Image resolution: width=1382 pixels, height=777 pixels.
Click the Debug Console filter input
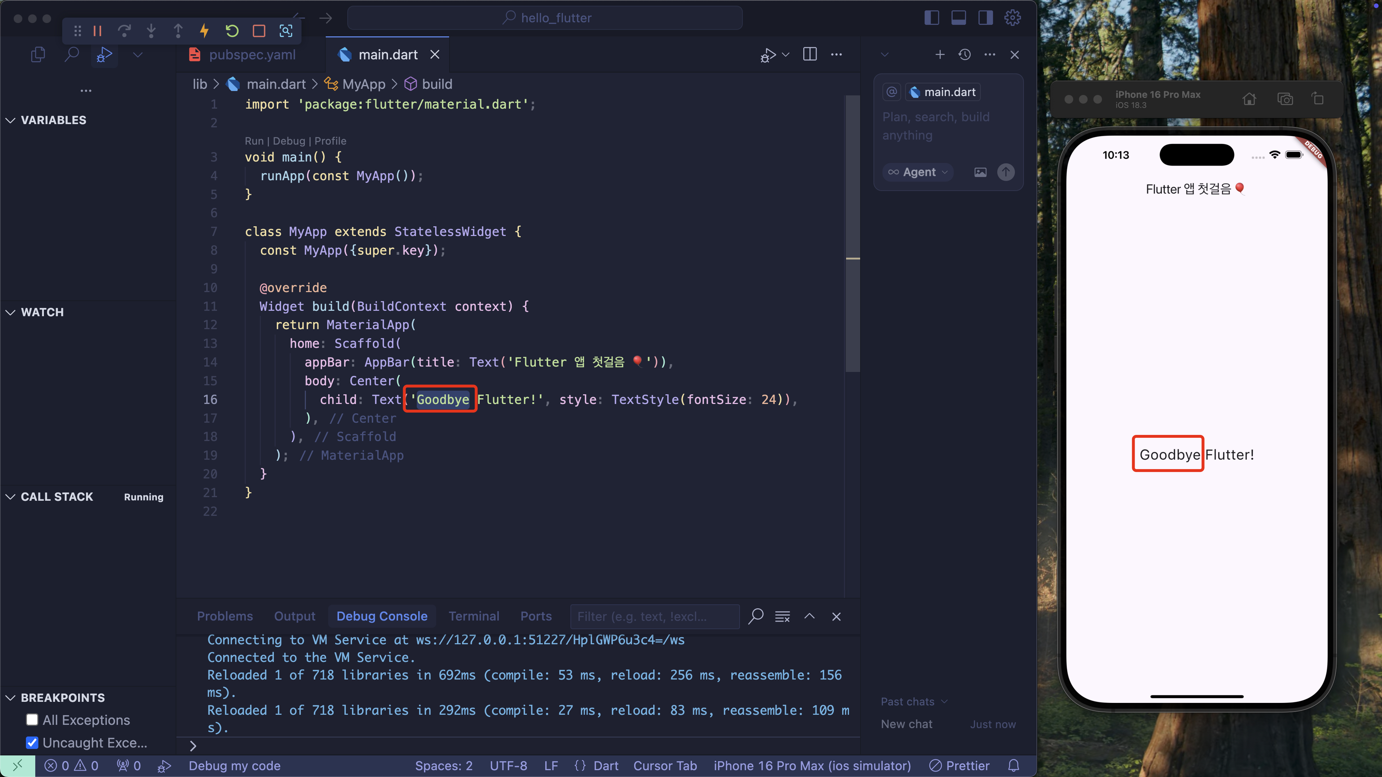click(654, 617)
